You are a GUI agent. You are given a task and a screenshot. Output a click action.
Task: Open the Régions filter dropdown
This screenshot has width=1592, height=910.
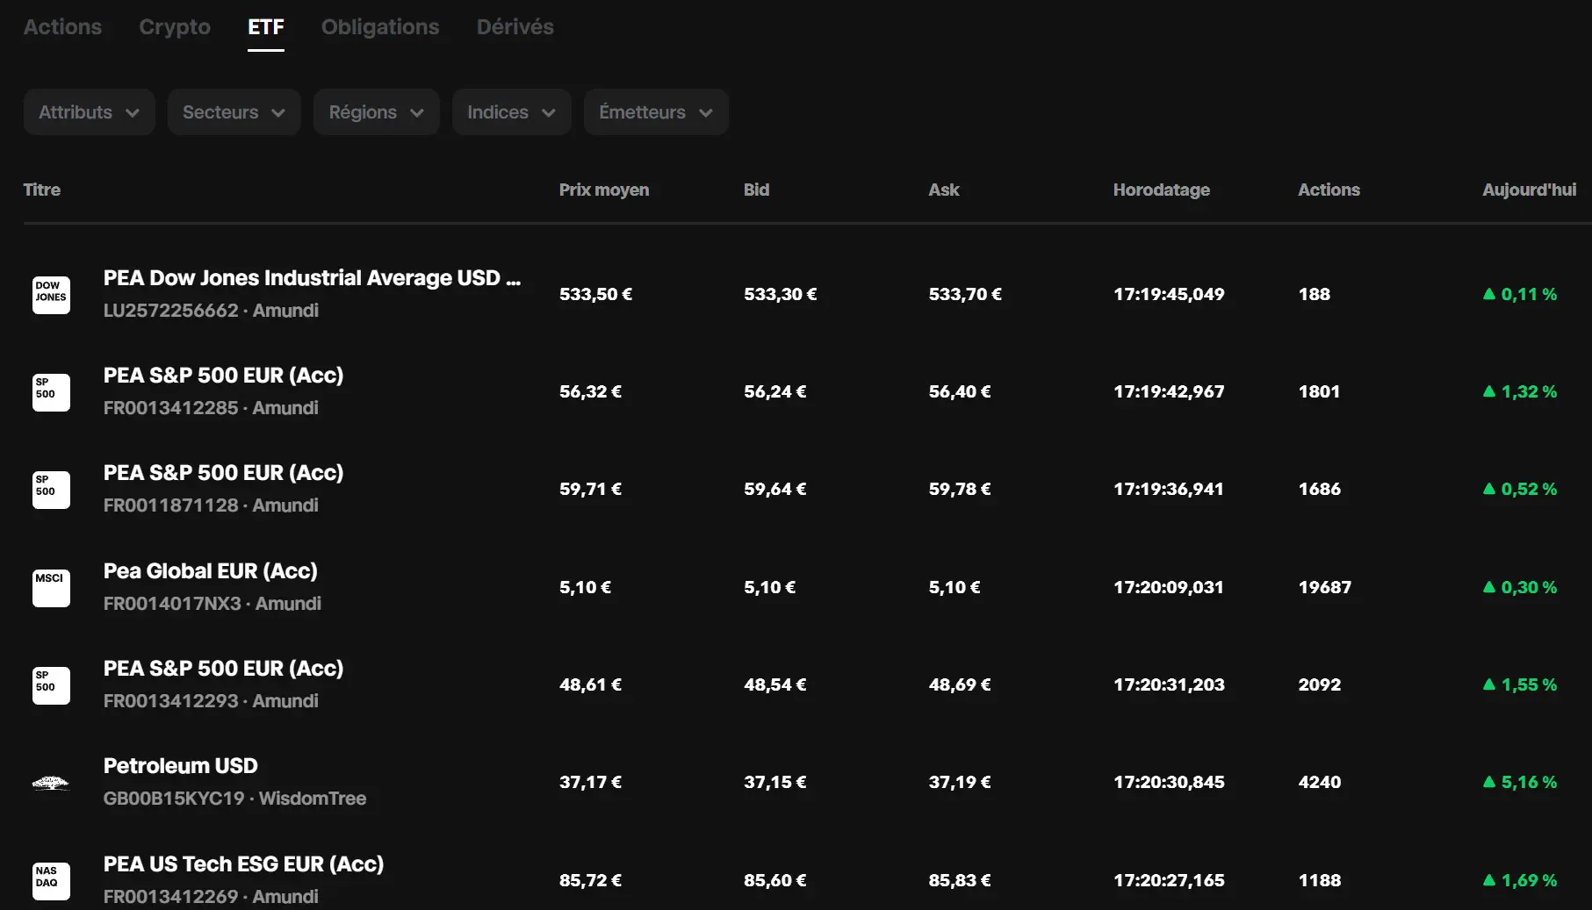pyautogui.click(x=377, y=112)
